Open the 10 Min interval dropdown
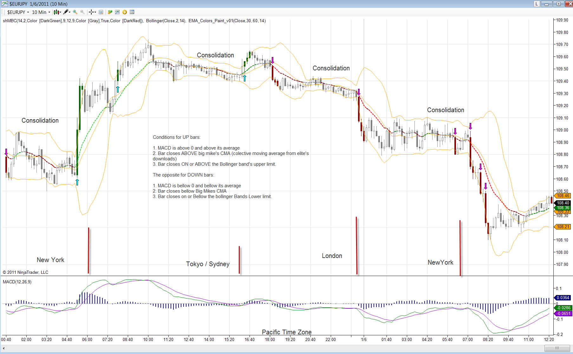 (x=41, y=12)
